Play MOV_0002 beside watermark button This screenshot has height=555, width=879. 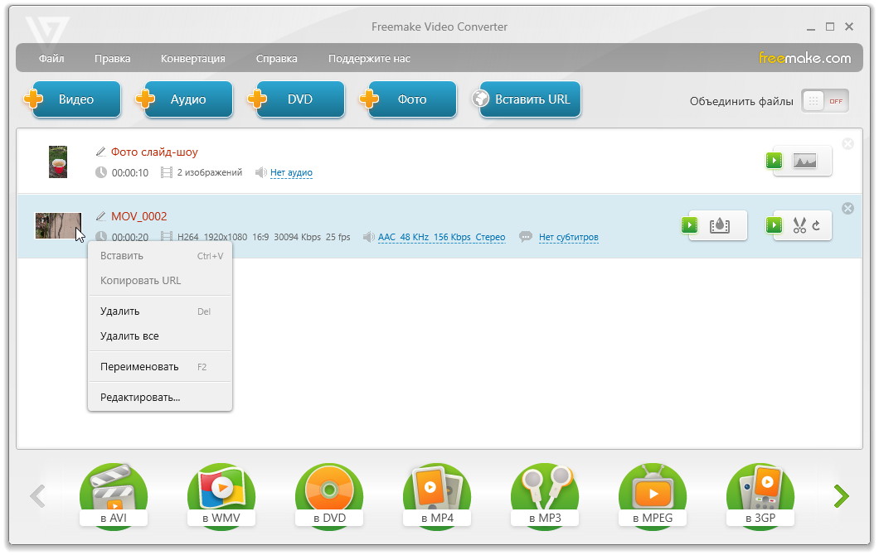coord(690,225)
